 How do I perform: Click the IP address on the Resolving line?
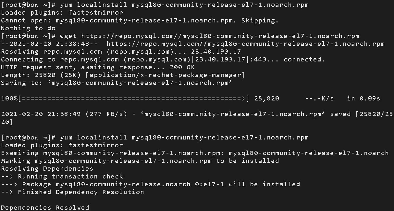tap(220, 52)
